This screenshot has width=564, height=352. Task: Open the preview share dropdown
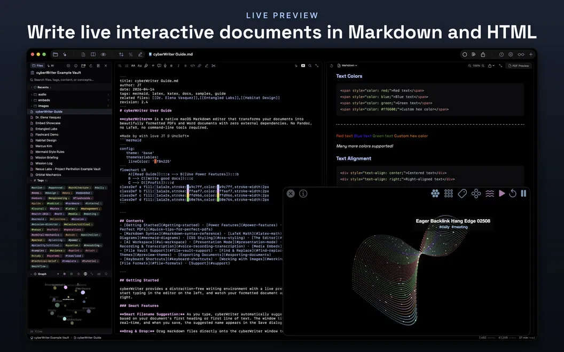pyautogui.click(x=491, y=66)
